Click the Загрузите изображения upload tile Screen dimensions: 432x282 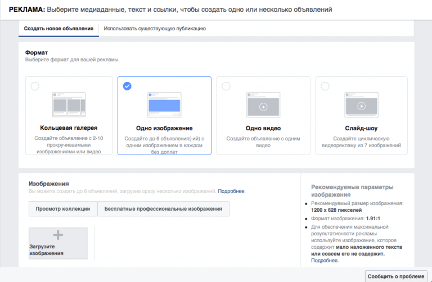coord(58,243)
